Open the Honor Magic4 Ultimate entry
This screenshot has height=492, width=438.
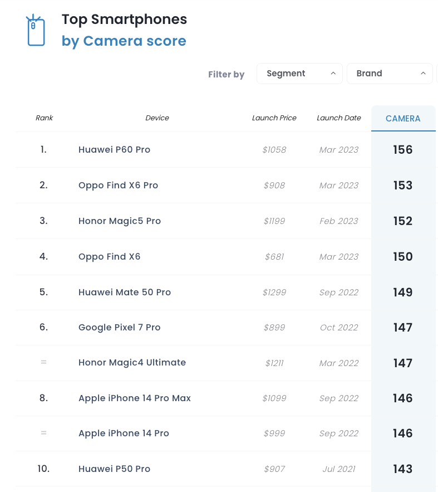click(x=132, y=363)
